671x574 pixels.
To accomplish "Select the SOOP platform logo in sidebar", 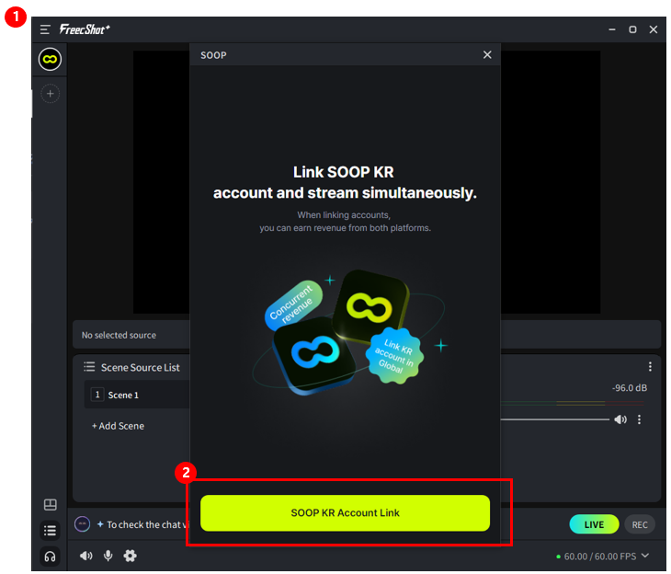I will (50, 59).
